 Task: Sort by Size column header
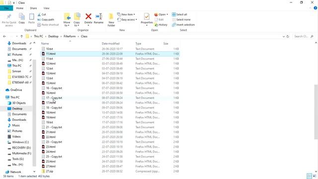(165, 43)
